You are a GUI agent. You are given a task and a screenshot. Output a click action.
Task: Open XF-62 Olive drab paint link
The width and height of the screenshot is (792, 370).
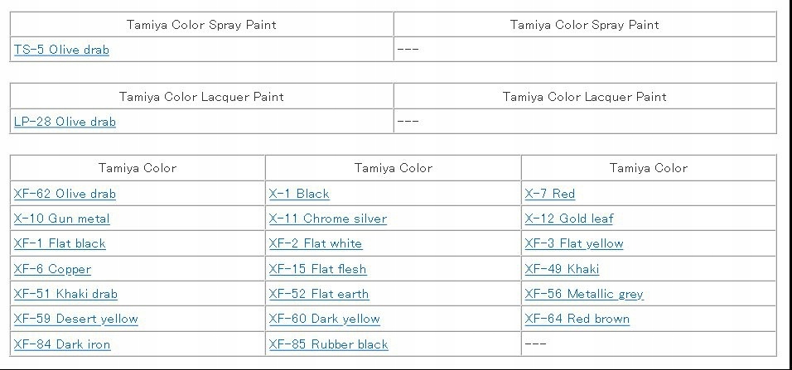click(65, 194)
